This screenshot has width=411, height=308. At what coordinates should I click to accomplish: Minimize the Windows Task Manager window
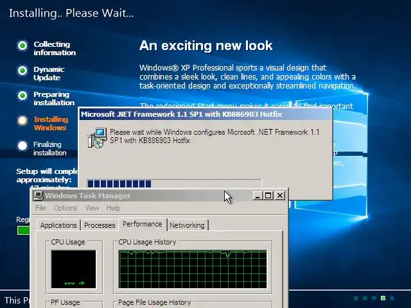tap(258, 196)
